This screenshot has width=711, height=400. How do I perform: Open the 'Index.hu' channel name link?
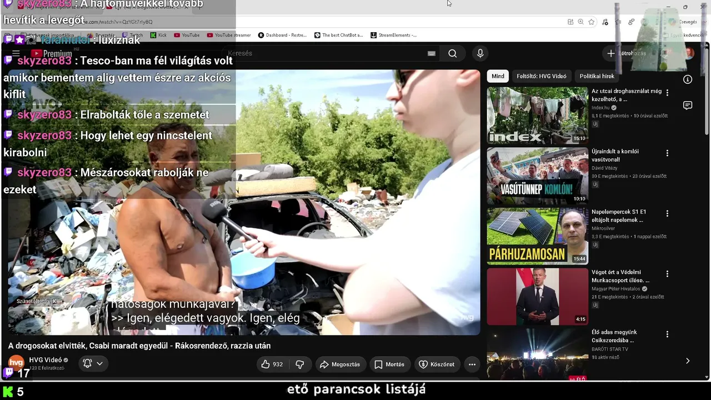600,108
